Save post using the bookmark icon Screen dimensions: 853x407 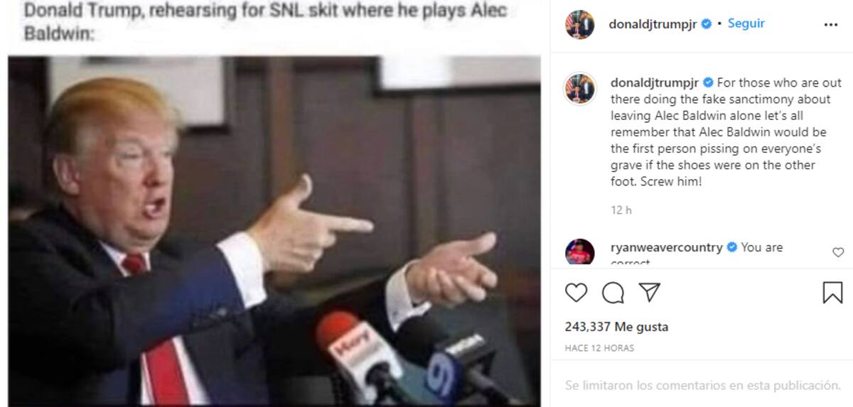coord(832,293)
